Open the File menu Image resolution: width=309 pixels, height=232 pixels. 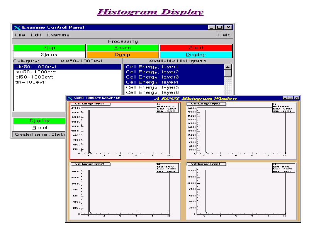pos(20,35)
